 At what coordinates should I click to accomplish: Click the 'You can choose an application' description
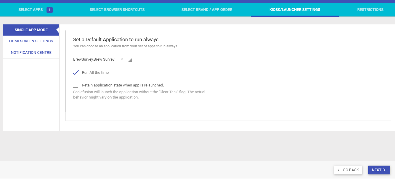[125, 46]
